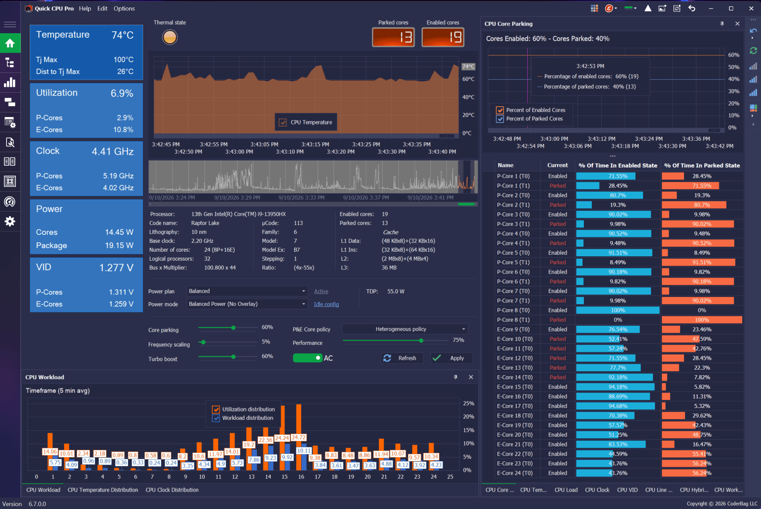Screen dimensions: 761x509
Task: Click the red CoderBag logo icon
Action: [x=609, y=8]
